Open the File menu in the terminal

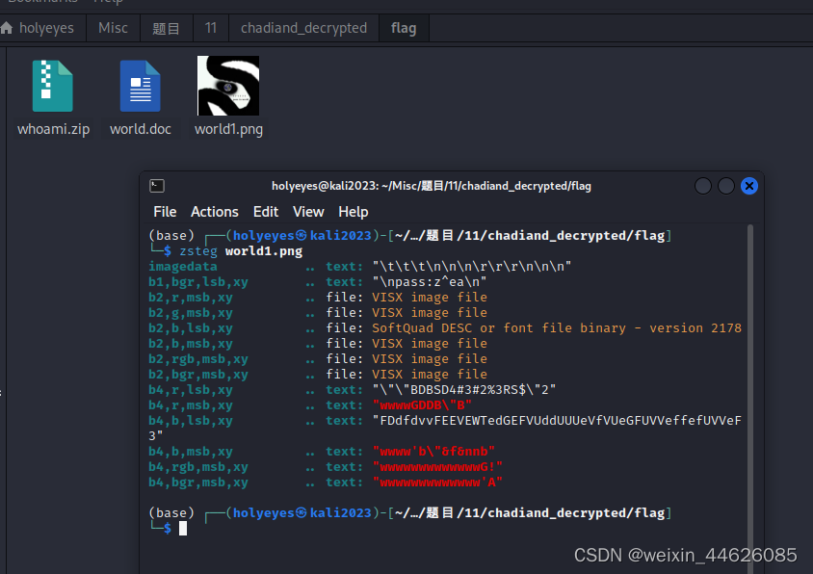click(164, 211)
